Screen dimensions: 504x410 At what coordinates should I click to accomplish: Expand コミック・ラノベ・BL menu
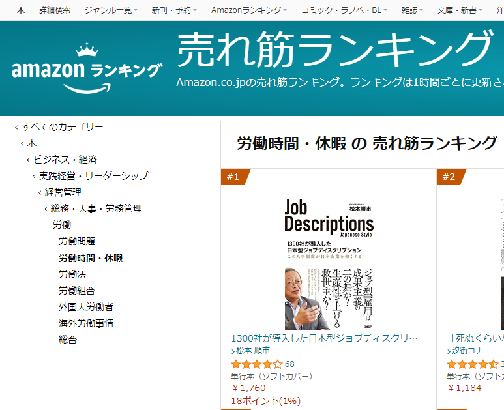pos(344,10)
